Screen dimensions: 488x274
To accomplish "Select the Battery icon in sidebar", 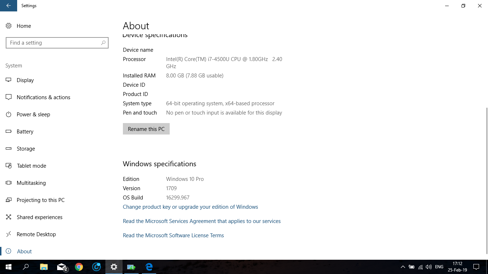I will [9, 131].
